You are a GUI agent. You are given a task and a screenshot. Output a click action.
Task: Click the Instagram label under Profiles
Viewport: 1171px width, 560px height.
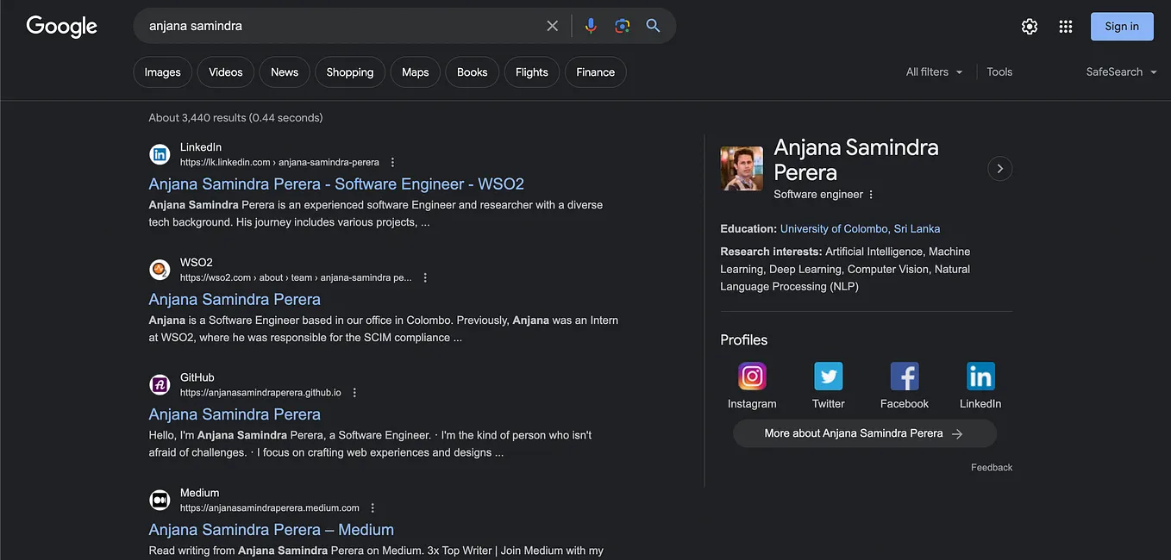752,404
